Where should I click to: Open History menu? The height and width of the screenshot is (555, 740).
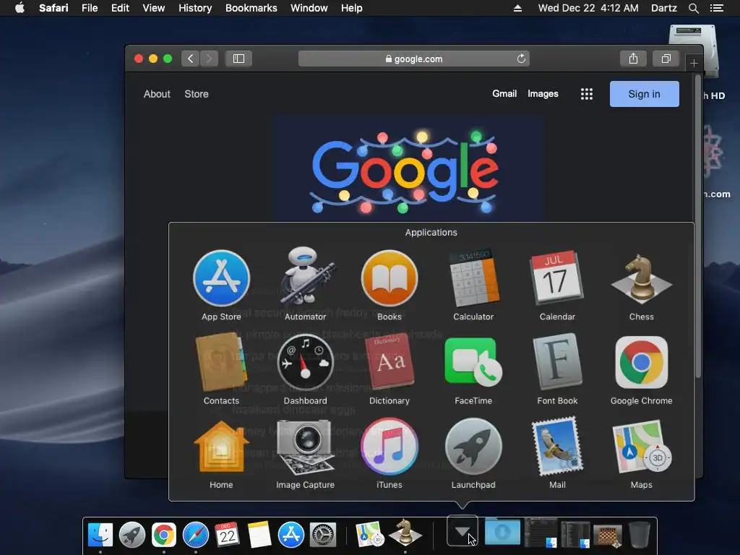pyautogui.click(x=195, y=8)
